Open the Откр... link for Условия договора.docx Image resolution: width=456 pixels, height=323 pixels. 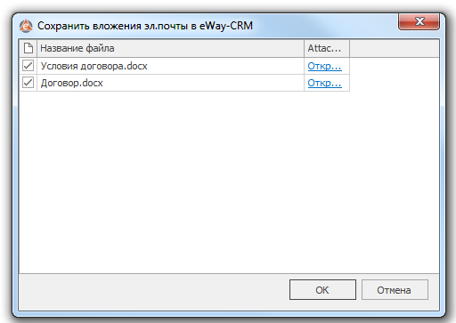pyautogui.click(x=324, y=66)
